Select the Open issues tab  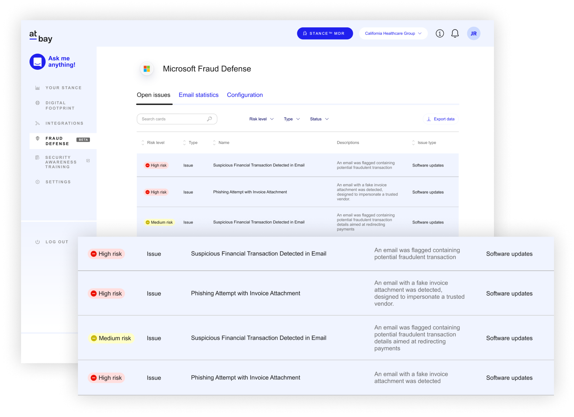(153, 95)
